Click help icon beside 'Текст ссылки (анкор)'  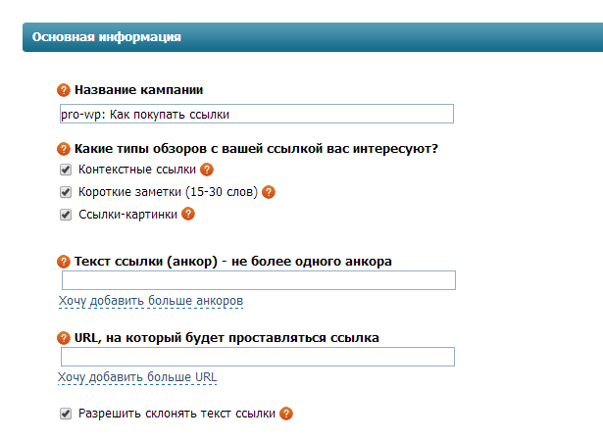[x=65, y=261]
